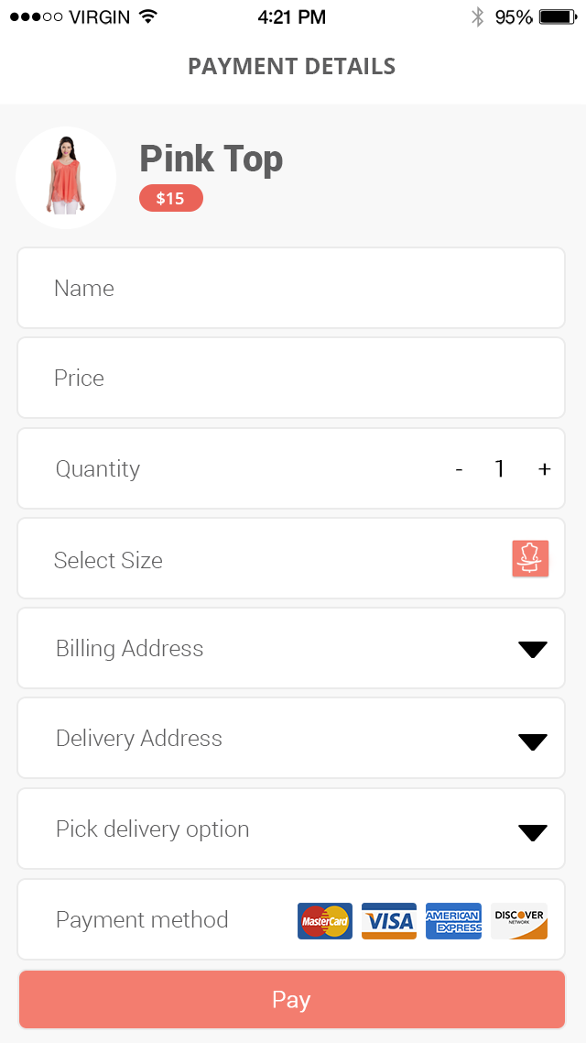Select the Discover card icon

click(x=519, y=921)
